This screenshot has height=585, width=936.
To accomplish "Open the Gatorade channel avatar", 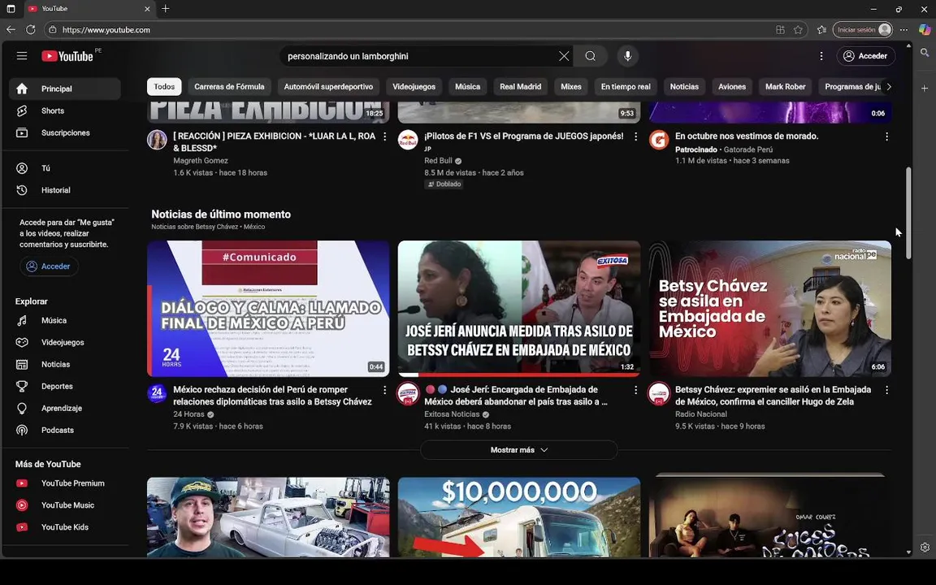I will [658, 140].
